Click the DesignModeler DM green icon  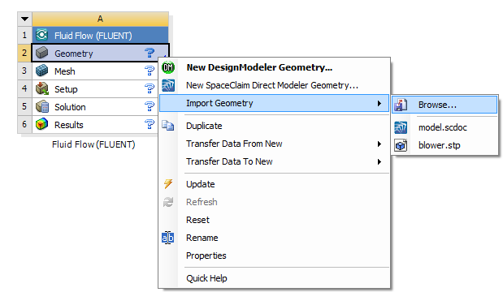[168, 67]
